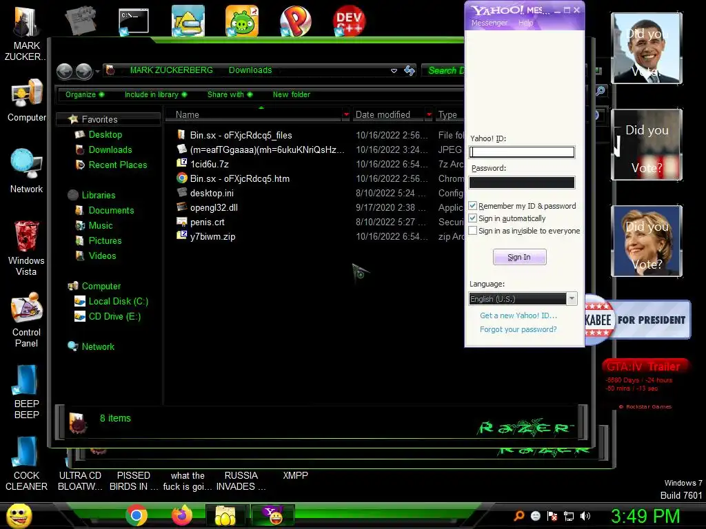Click the Explorer Forward arrow button
The width and height of the screenshot is (706, 529).
[x=83, y=71]
